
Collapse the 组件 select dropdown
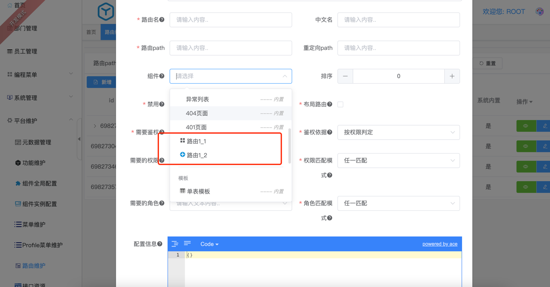pos(285,76)
